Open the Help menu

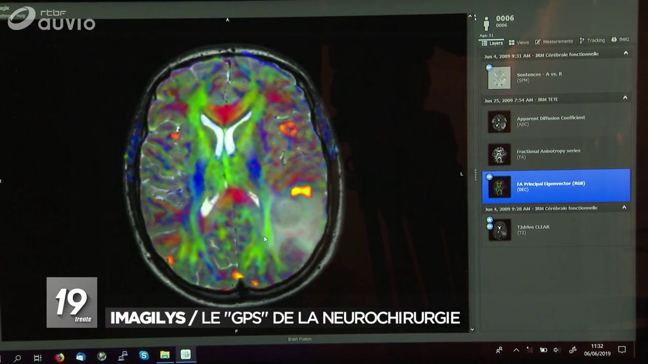[x=21, y=16]
